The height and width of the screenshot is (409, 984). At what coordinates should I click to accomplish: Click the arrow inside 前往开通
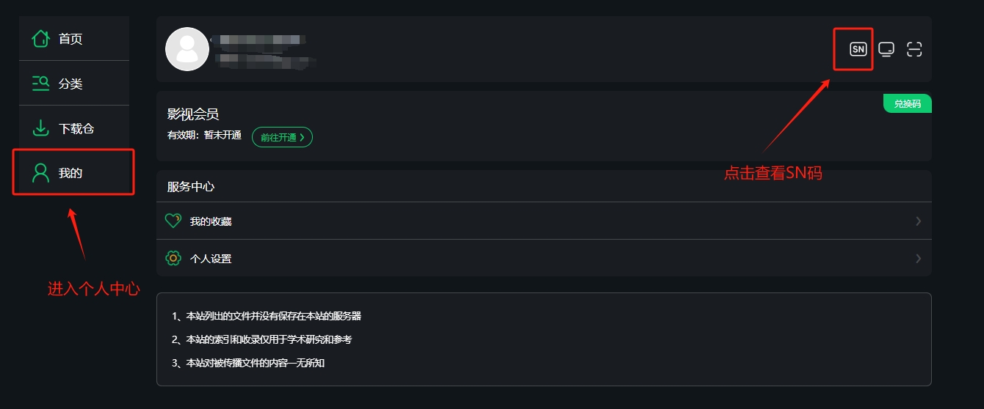302,137
